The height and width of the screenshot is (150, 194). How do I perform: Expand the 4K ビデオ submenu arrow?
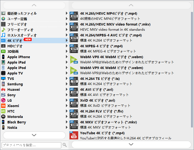(x=66, y=40)
